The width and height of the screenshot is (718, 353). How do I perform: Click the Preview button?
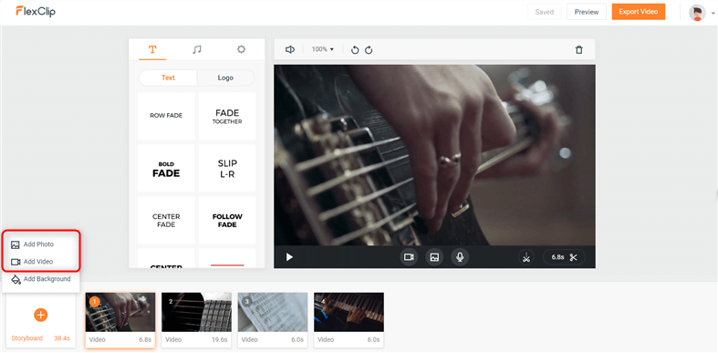pos(587,12)
